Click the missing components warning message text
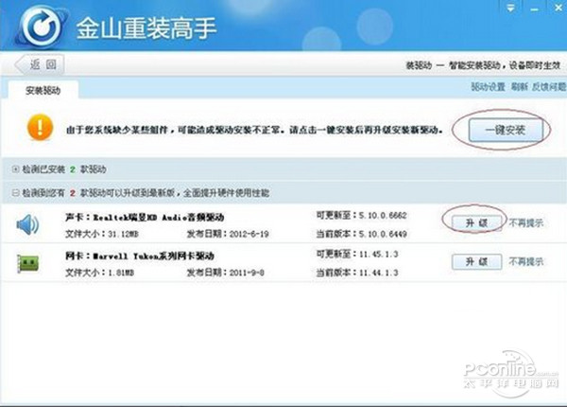 [x=254, y=130]
